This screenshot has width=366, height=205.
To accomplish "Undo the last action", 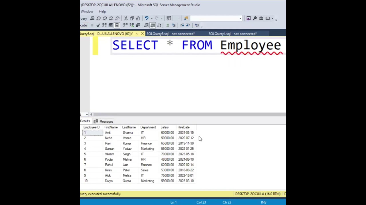I will [x=146, y=18].
